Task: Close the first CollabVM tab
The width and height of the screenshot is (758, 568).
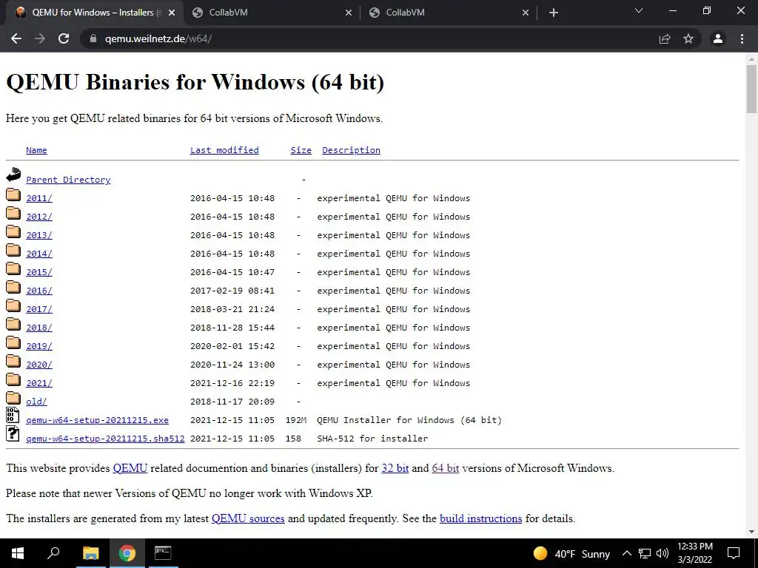Action: pyautogui.click(x=349, y=13)
